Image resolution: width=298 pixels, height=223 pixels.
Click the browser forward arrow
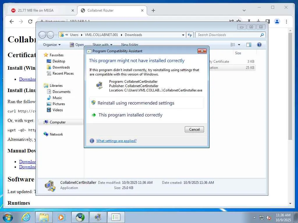21,21
